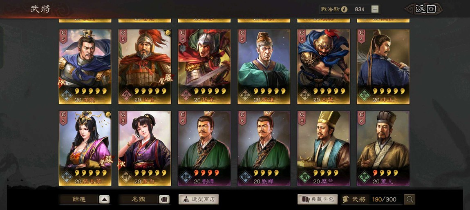Select the 孫策 general card

pos(204,67)
